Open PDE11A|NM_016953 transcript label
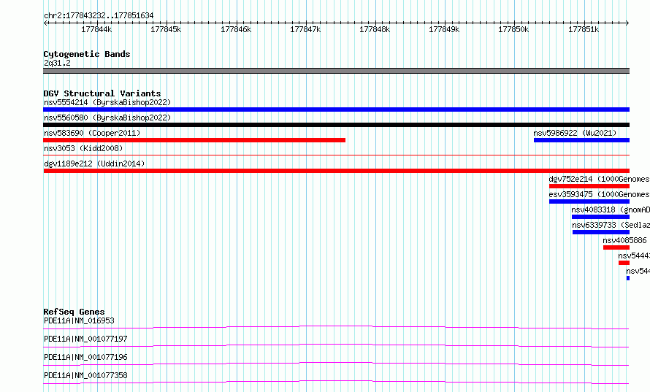This screenshot has height=392, width=650. (79, 320)
